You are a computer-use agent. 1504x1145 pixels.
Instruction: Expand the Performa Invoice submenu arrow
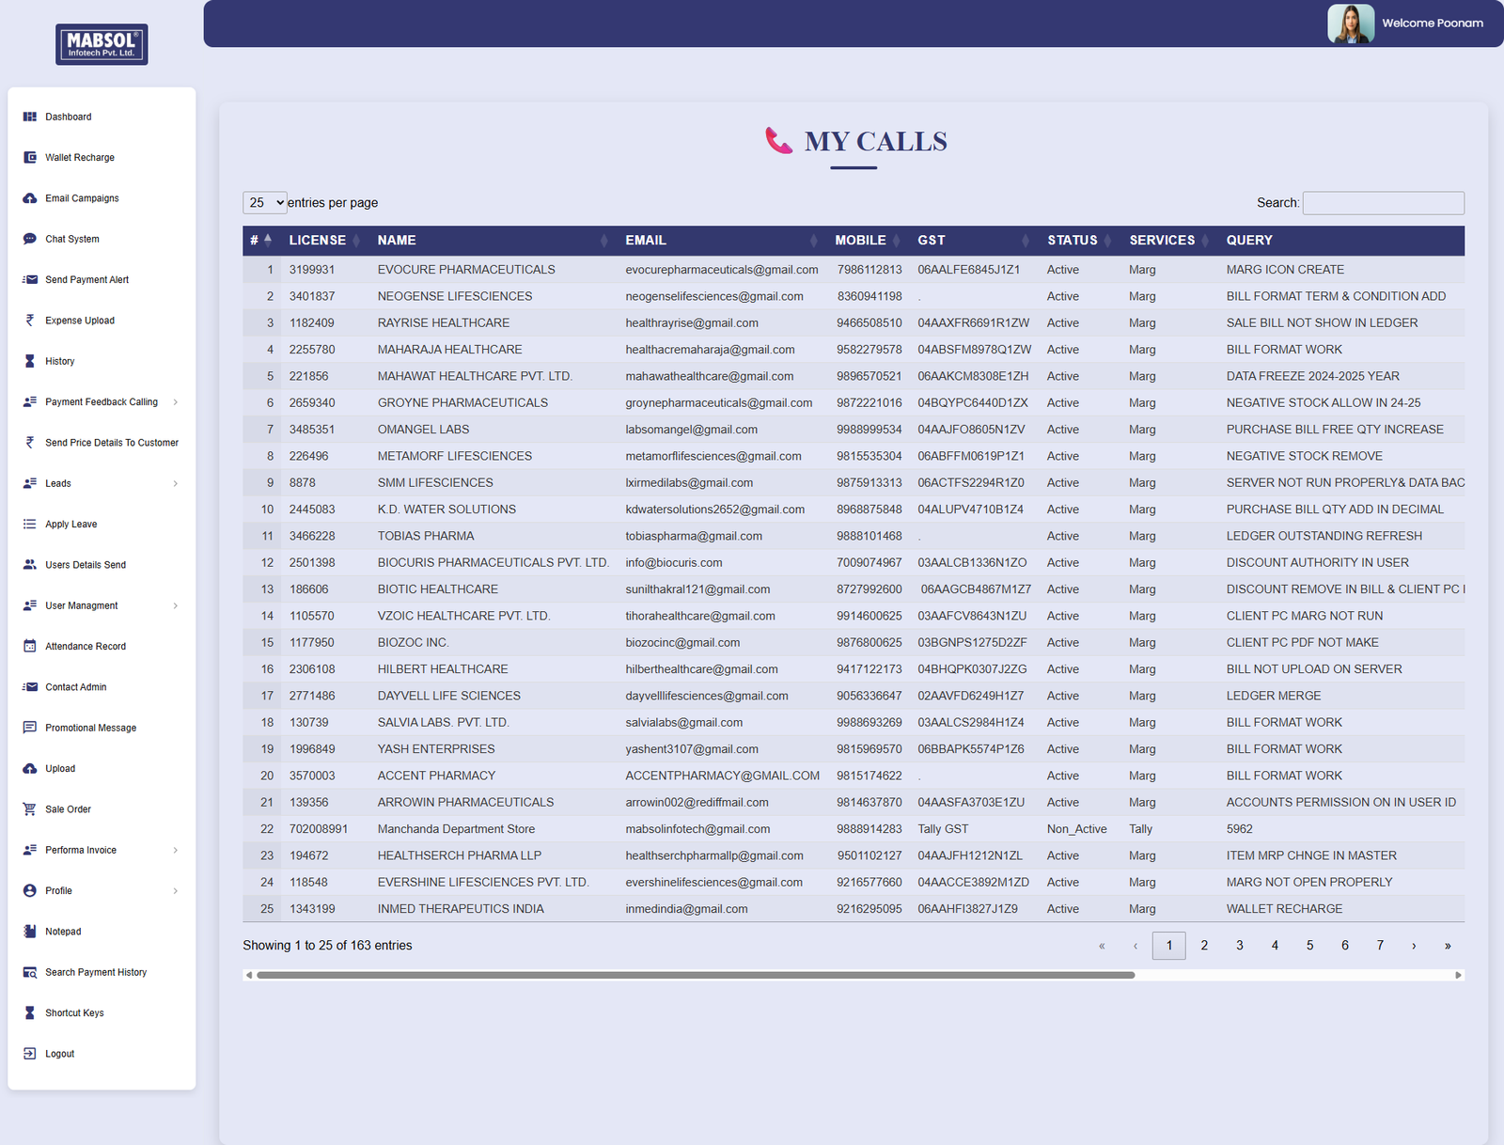pyautogui.click(x=176, y=851)
